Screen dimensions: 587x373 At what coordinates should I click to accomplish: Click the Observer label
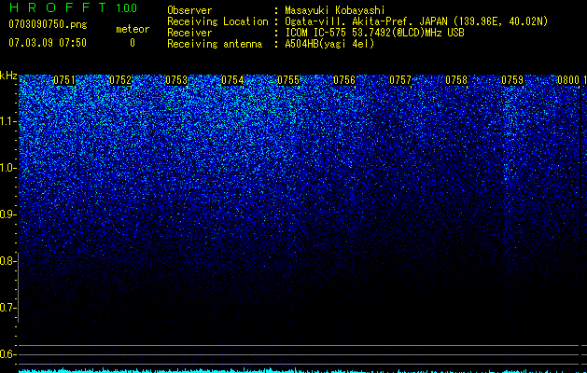click(189, 10)
